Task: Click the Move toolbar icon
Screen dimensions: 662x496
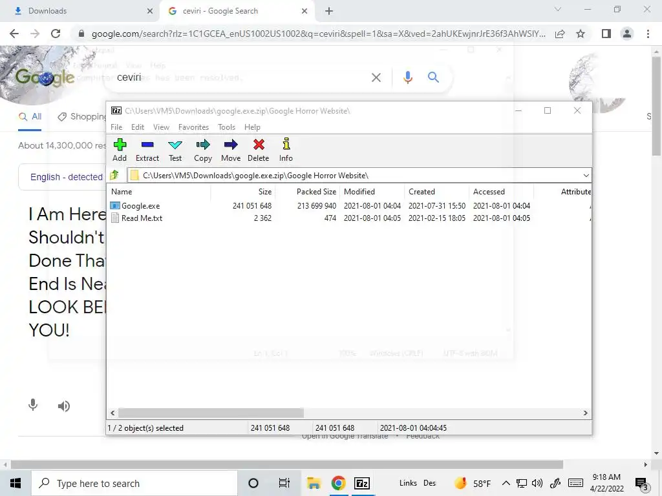Action: [231, 150]
